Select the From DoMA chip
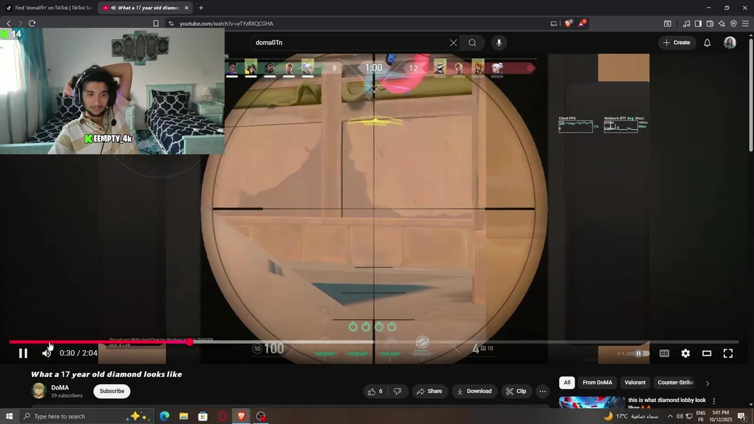The image size is (754, 424). point(597,383)
